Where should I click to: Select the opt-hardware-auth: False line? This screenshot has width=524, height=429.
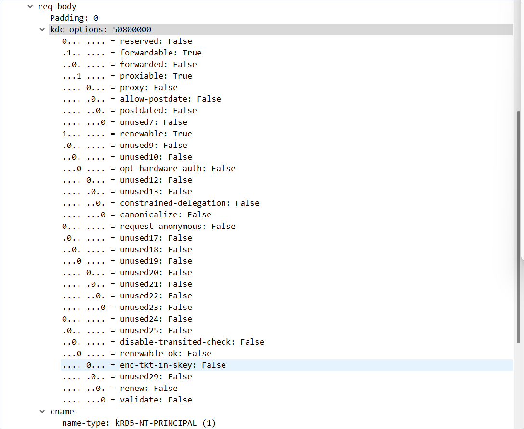148,169
